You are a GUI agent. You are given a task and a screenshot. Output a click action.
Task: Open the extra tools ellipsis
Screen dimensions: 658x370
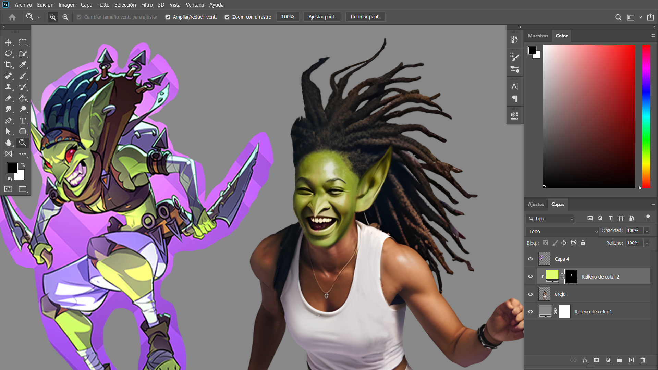pyautogui.click(x=23, y=154)
